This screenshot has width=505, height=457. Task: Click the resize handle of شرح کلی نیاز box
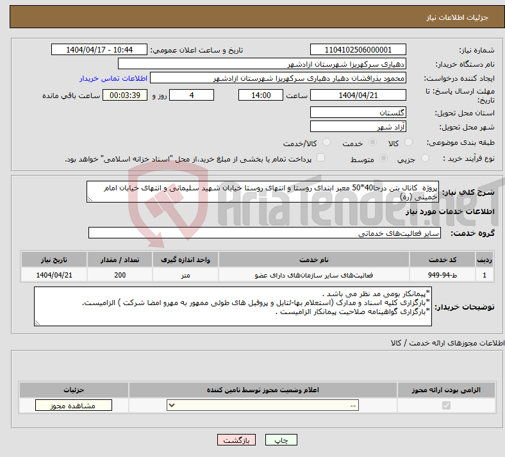[90, 199]
